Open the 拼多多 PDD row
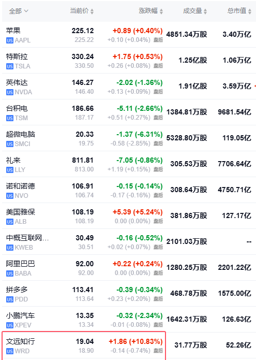Image resolution: width=256 pixels, height=360 pixels. [x=129, y=294]
